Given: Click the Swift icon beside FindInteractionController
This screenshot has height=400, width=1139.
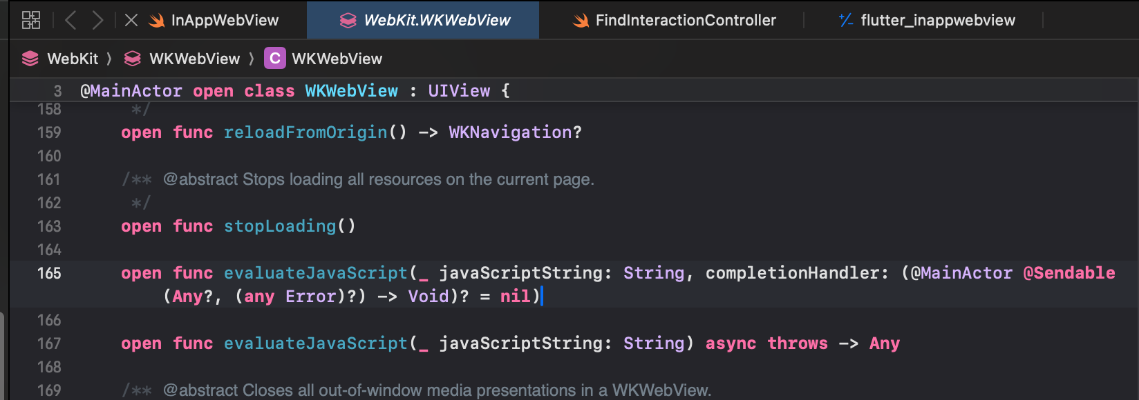Looking at the screenshot, I should click(x=581, y=21).
